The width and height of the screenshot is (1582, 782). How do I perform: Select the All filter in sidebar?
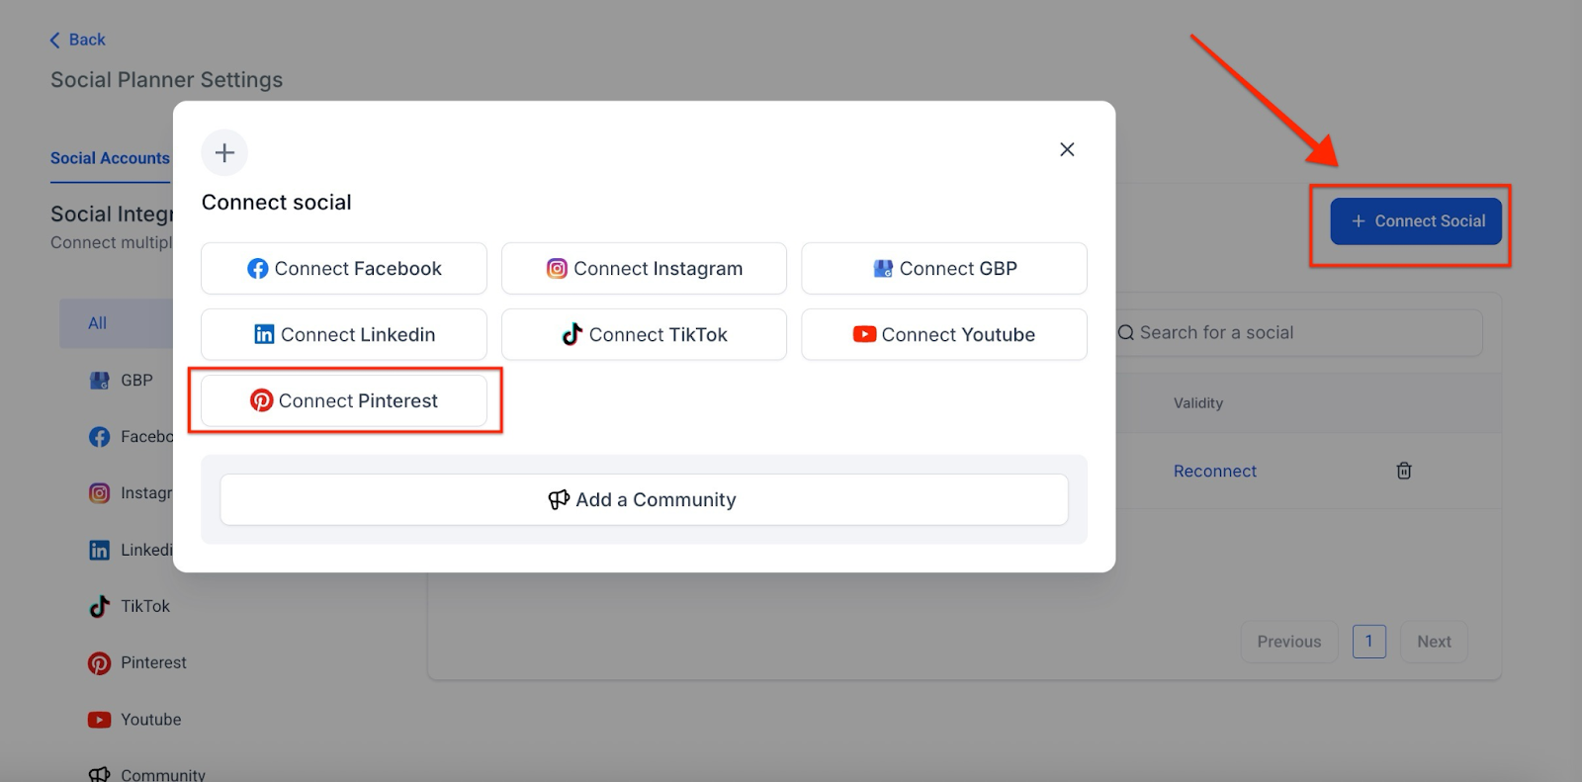[98, 323]
